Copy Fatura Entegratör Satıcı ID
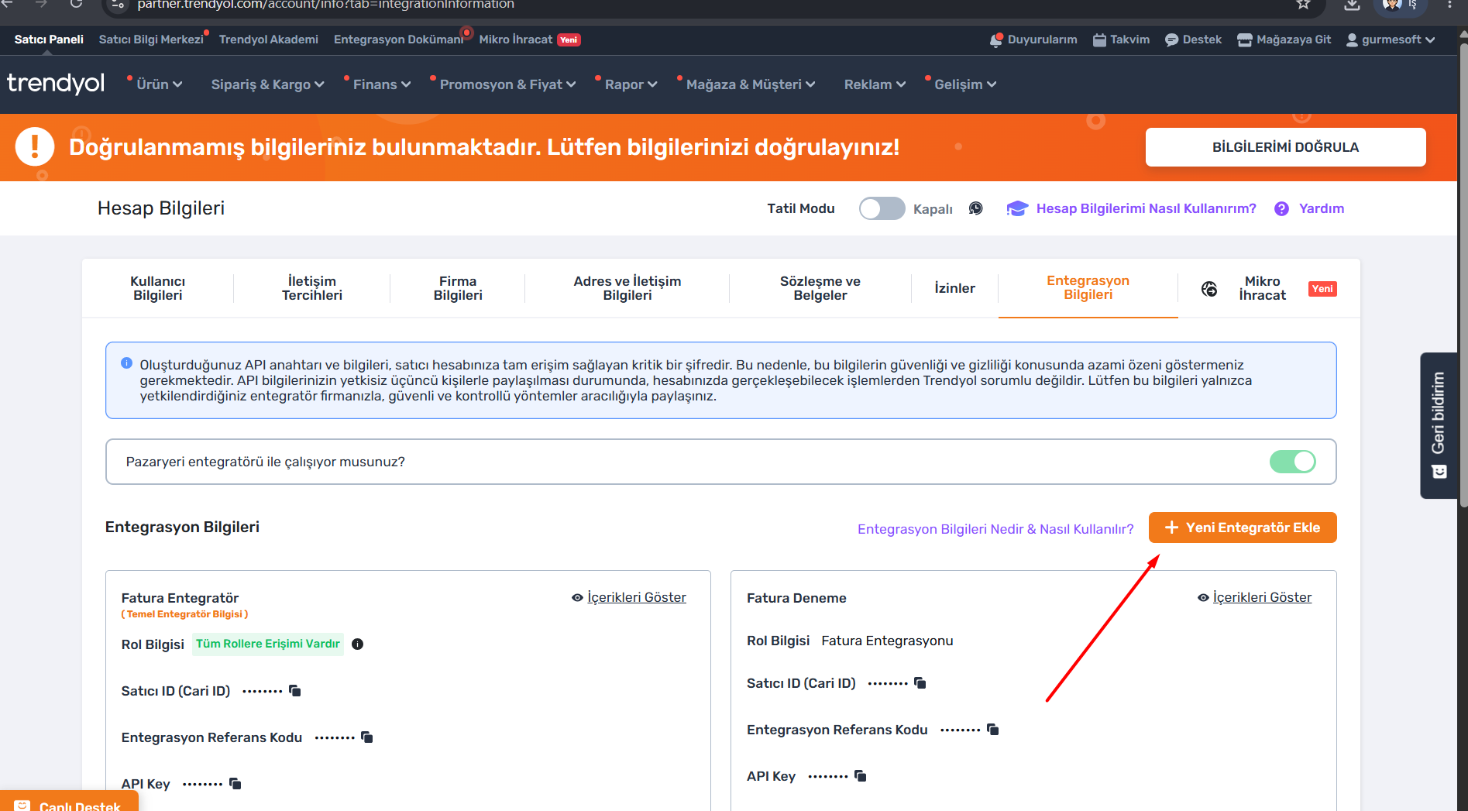This screenshot has height=811, width=1468. (x=295, y=690)
